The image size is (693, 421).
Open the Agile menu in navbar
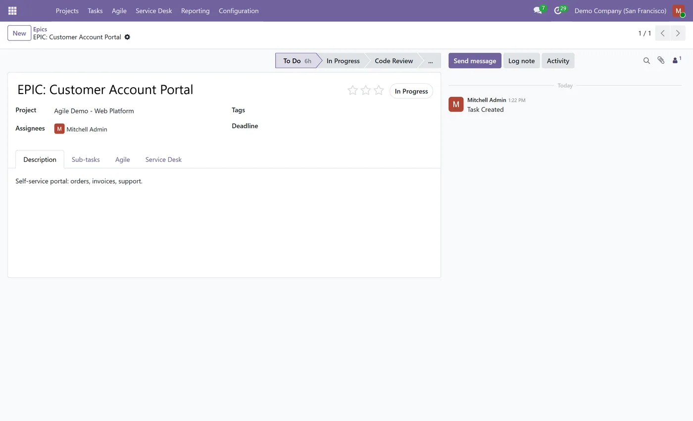(x=119, y=11)
